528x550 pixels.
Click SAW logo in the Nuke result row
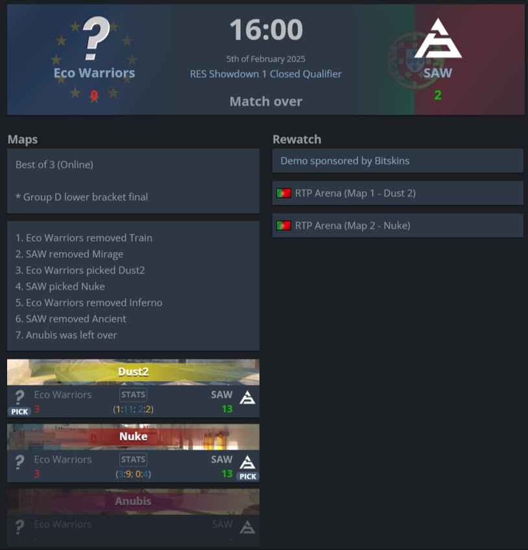tap(247, 463)
